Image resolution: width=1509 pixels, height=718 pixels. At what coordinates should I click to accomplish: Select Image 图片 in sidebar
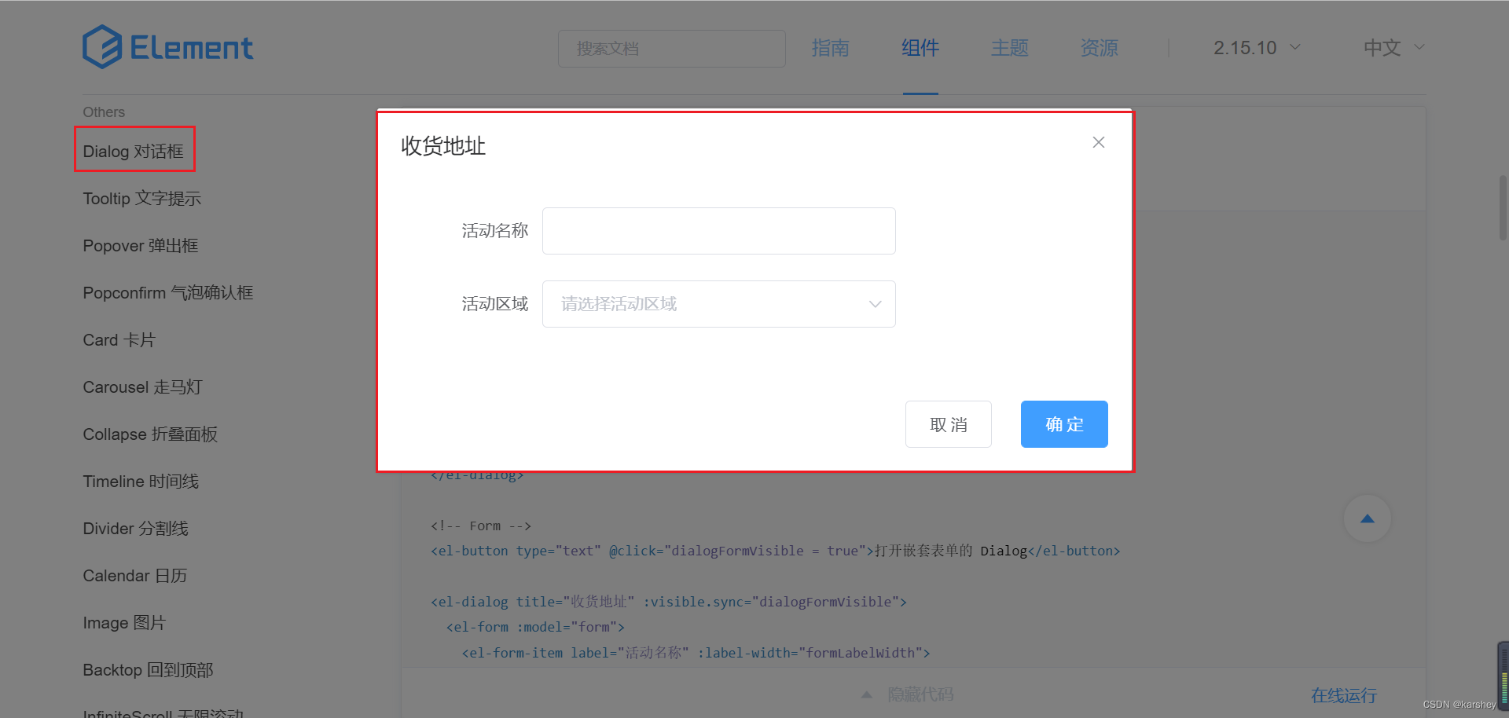click(x=124, y=623)
